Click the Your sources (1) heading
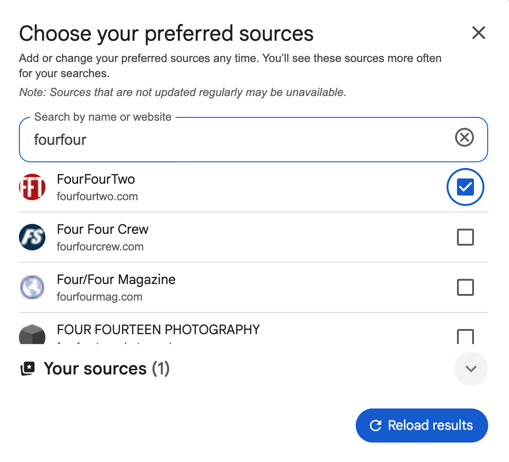The image size is (509, 462). (x=107, y=369)
